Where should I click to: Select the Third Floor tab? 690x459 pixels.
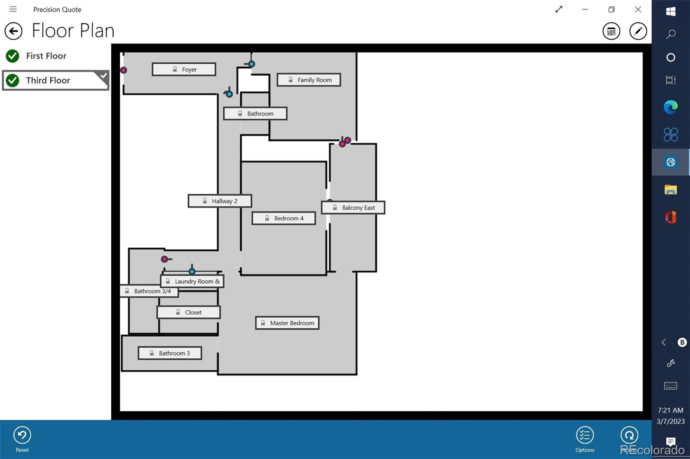click(x=48, y=81)
